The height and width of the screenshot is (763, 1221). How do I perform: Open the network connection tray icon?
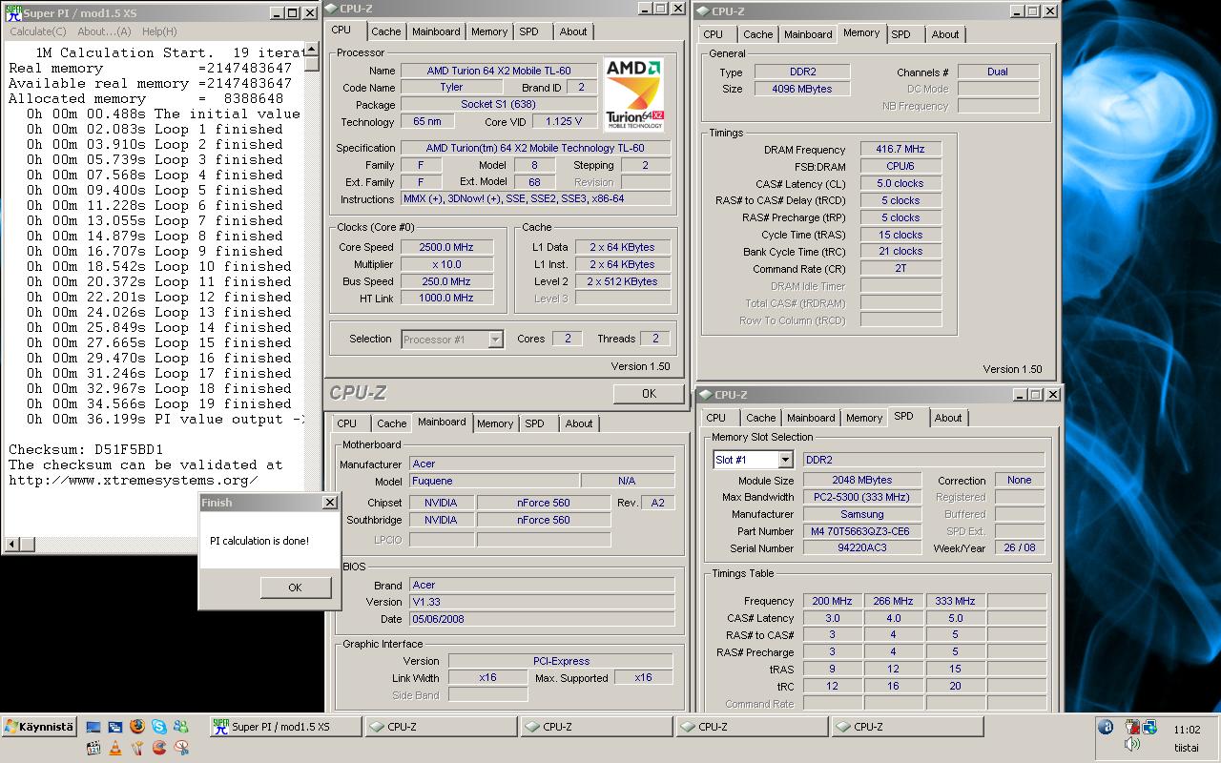click(1149, 727)
